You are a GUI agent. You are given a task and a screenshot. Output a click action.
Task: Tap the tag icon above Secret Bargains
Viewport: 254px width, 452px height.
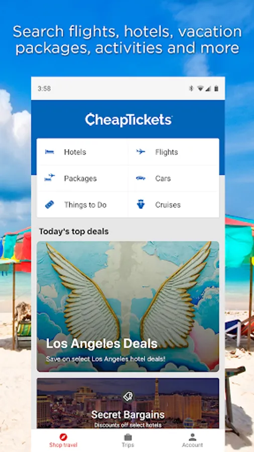(x=128, y=397)
